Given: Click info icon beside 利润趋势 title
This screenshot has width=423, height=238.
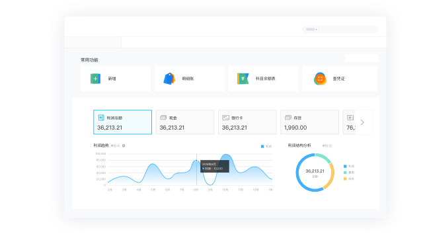Looking at the screenshot, I should coord(124,145).
